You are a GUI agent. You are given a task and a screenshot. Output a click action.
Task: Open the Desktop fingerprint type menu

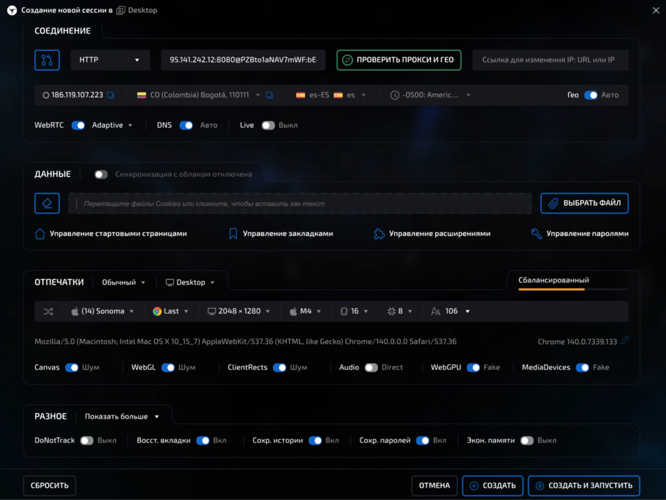[190, 283]
